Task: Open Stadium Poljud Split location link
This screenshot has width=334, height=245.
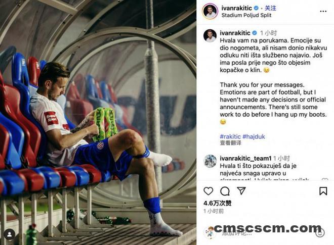Action: (x=246, y=15)
